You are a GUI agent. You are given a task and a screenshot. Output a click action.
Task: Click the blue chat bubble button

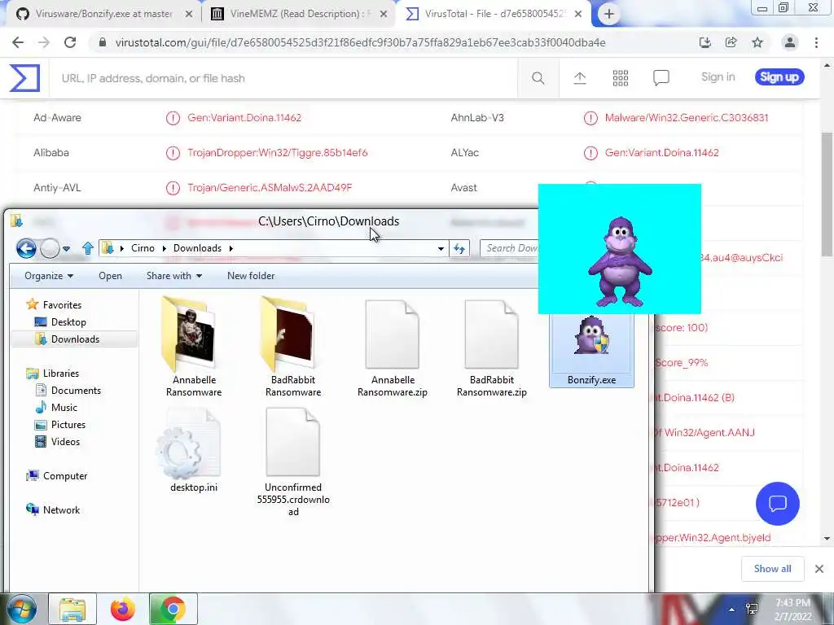click(777, 503)
